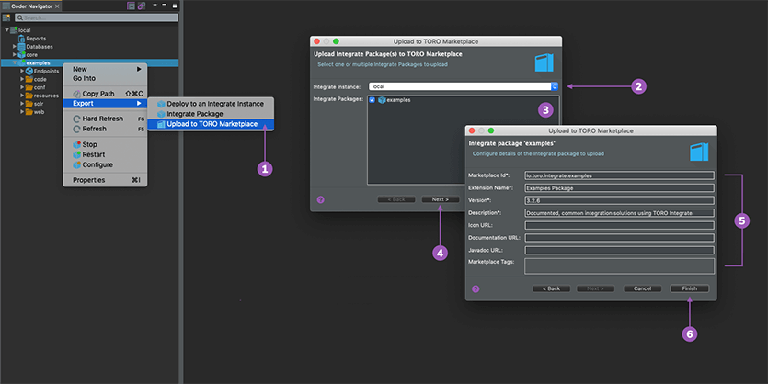Viewport: 768px width, 384px height.
Task: Click the Icon URL field
Action: point(619,225)
